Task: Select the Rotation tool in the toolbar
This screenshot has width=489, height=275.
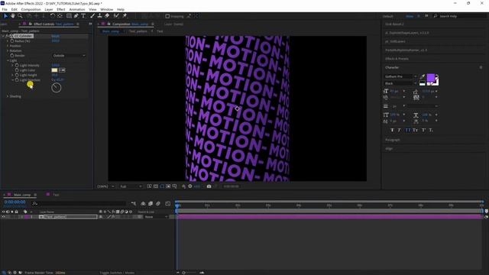Action: click(53, 16)
